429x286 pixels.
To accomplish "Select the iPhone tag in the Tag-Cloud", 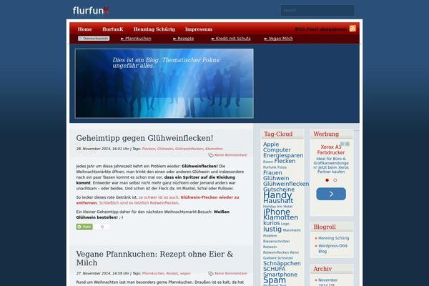I will 277,212.
